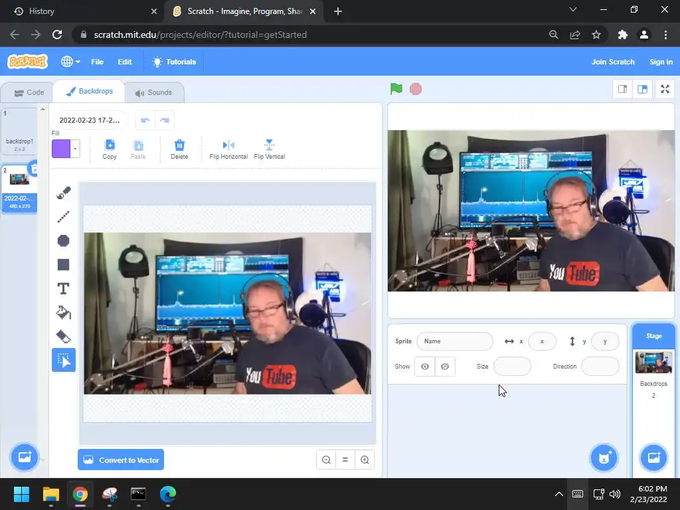Switch to small stage layout
Viewport: 680px width, 510px height.
(x=622, y=89)
